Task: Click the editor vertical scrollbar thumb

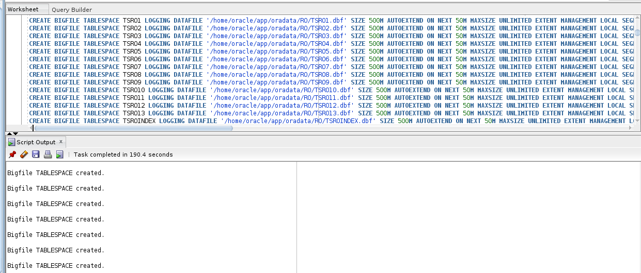Action: (x=637, y=33)
